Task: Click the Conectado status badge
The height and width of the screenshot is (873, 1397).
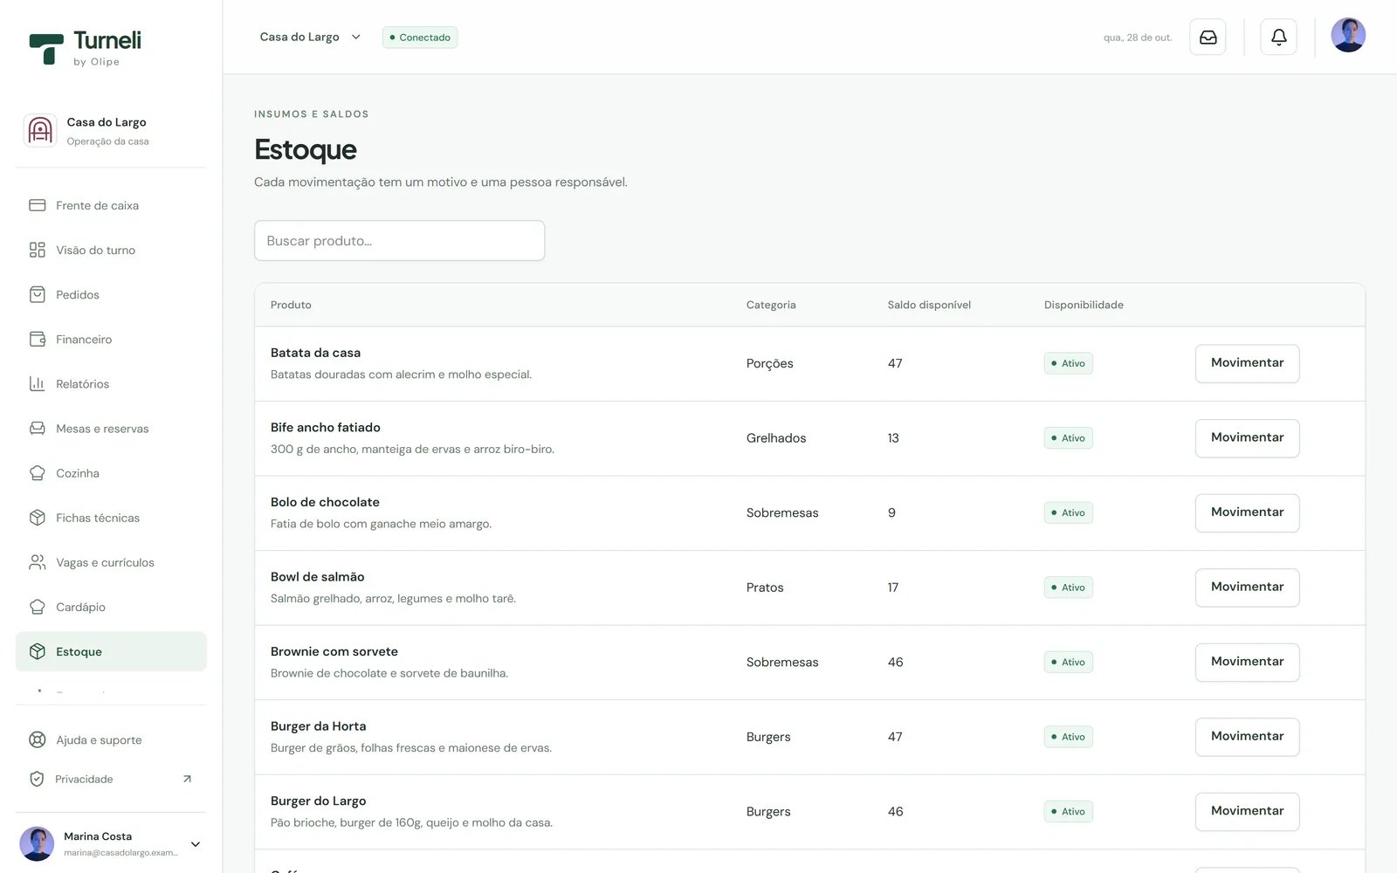Action: point(420,38)
